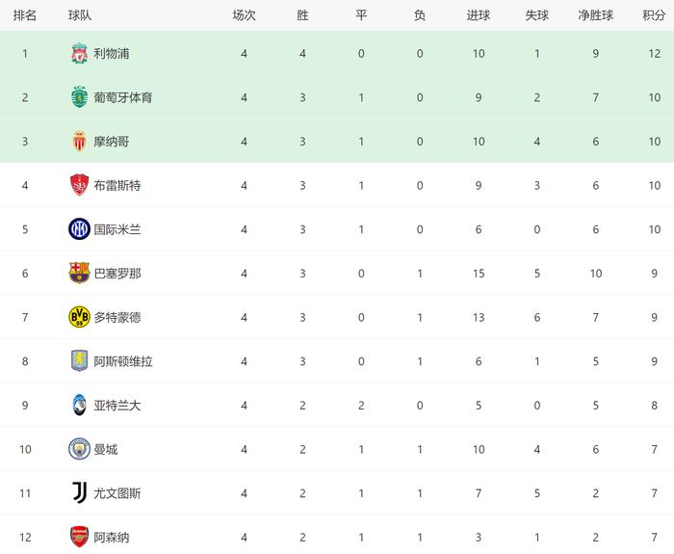Click the 进球 column header
The width and height of the screenshot is (674, 554).
(478, 15)
